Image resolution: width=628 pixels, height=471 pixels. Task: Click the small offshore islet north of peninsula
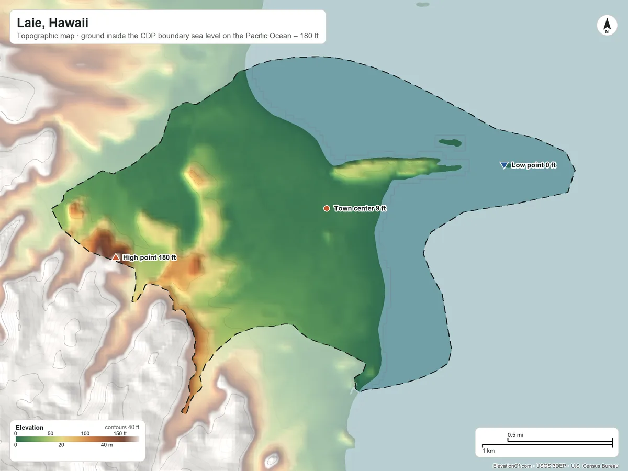[x=450, y=142]
